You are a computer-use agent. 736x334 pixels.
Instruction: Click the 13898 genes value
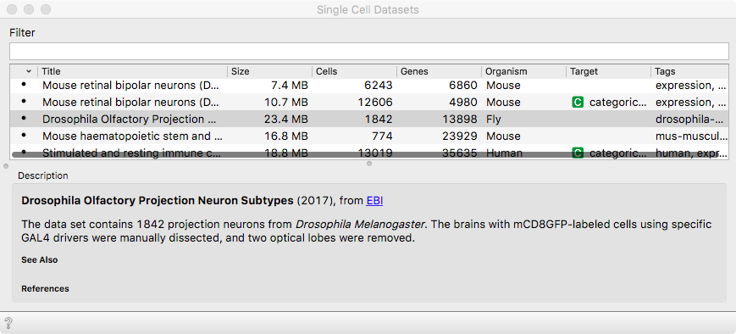pos(460,119)
